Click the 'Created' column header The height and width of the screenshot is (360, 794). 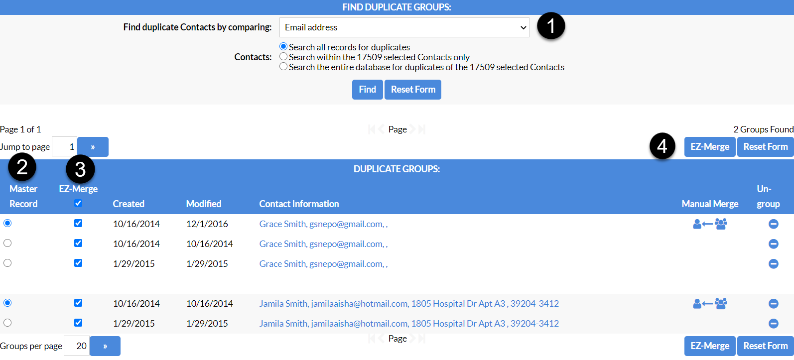click(x=129, y=204)
